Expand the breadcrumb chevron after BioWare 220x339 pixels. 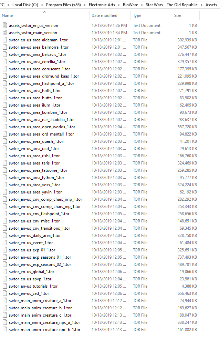pos(142,5)
